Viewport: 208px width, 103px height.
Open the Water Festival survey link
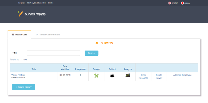tap(18, 75)
